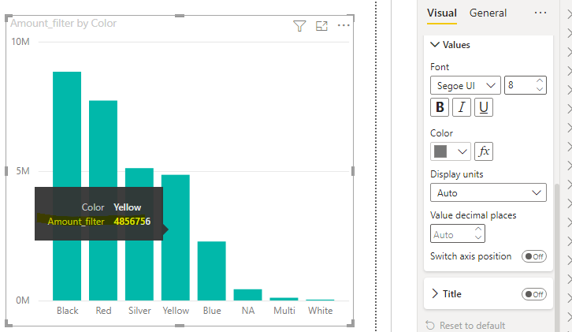Click the chart title Amount_filter by Color
This screenshot has width=572, height=332.
click(64, 24)
